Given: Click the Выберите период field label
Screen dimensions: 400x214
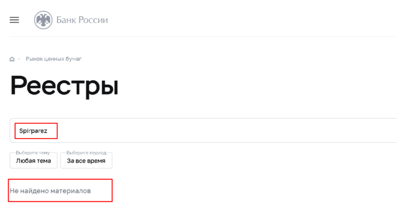Looking at the screenshot, I should pyautogui.click(x=86, y=153).
